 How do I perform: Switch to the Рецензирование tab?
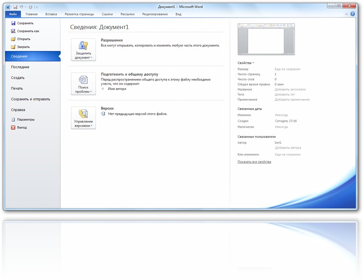(155, 14)
